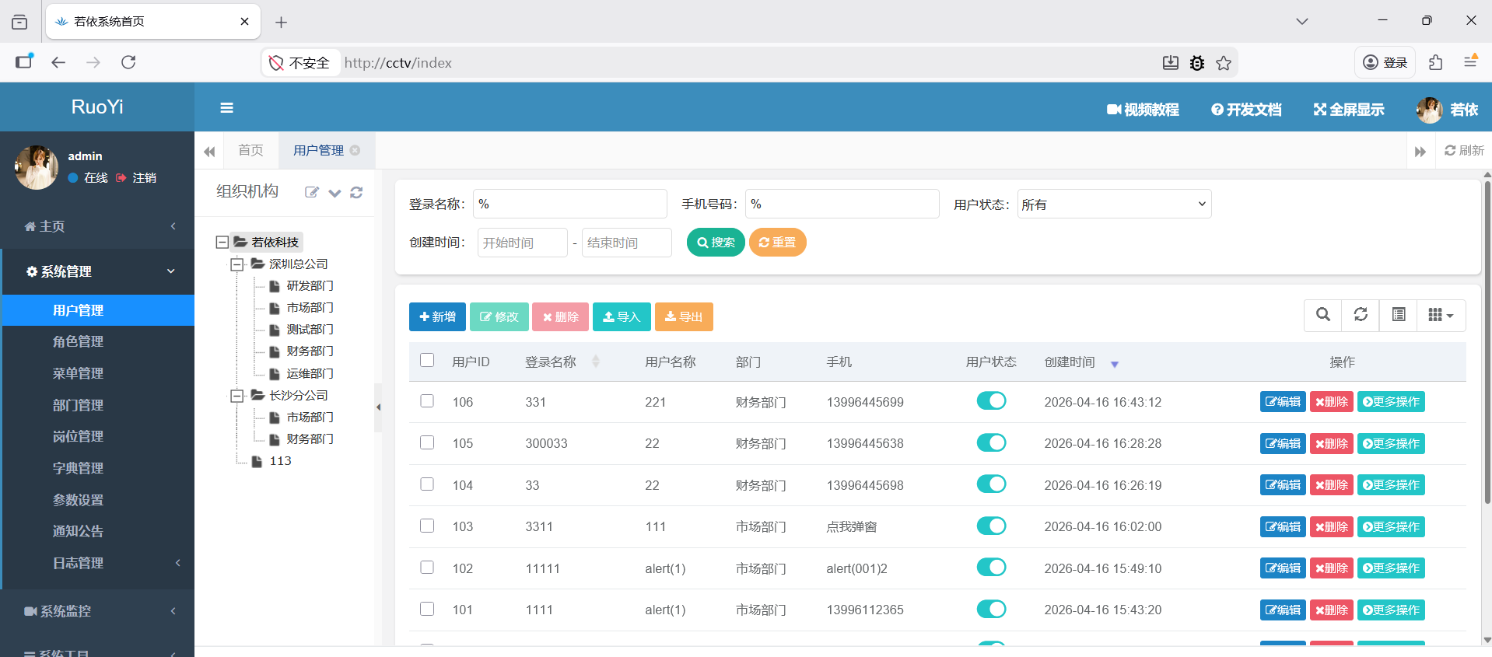The height and width of the screenshot is (657, 1492).
Task: Check the row for user ID 106
Action: click(427, 400)
